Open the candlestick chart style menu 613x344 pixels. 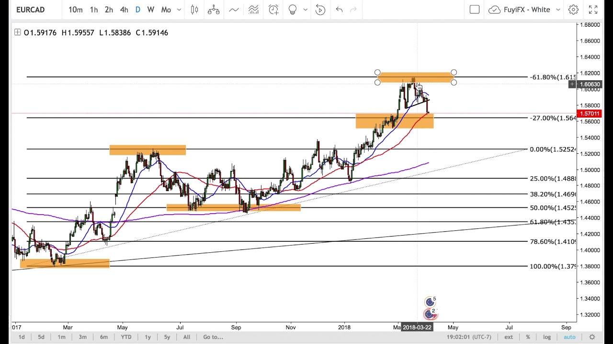tap(194, 10)
